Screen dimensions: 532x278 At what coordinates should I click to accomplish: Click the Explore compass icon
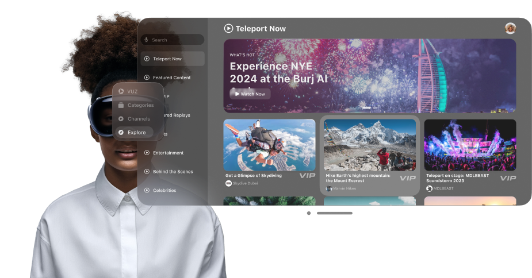[x=121, y=133]
